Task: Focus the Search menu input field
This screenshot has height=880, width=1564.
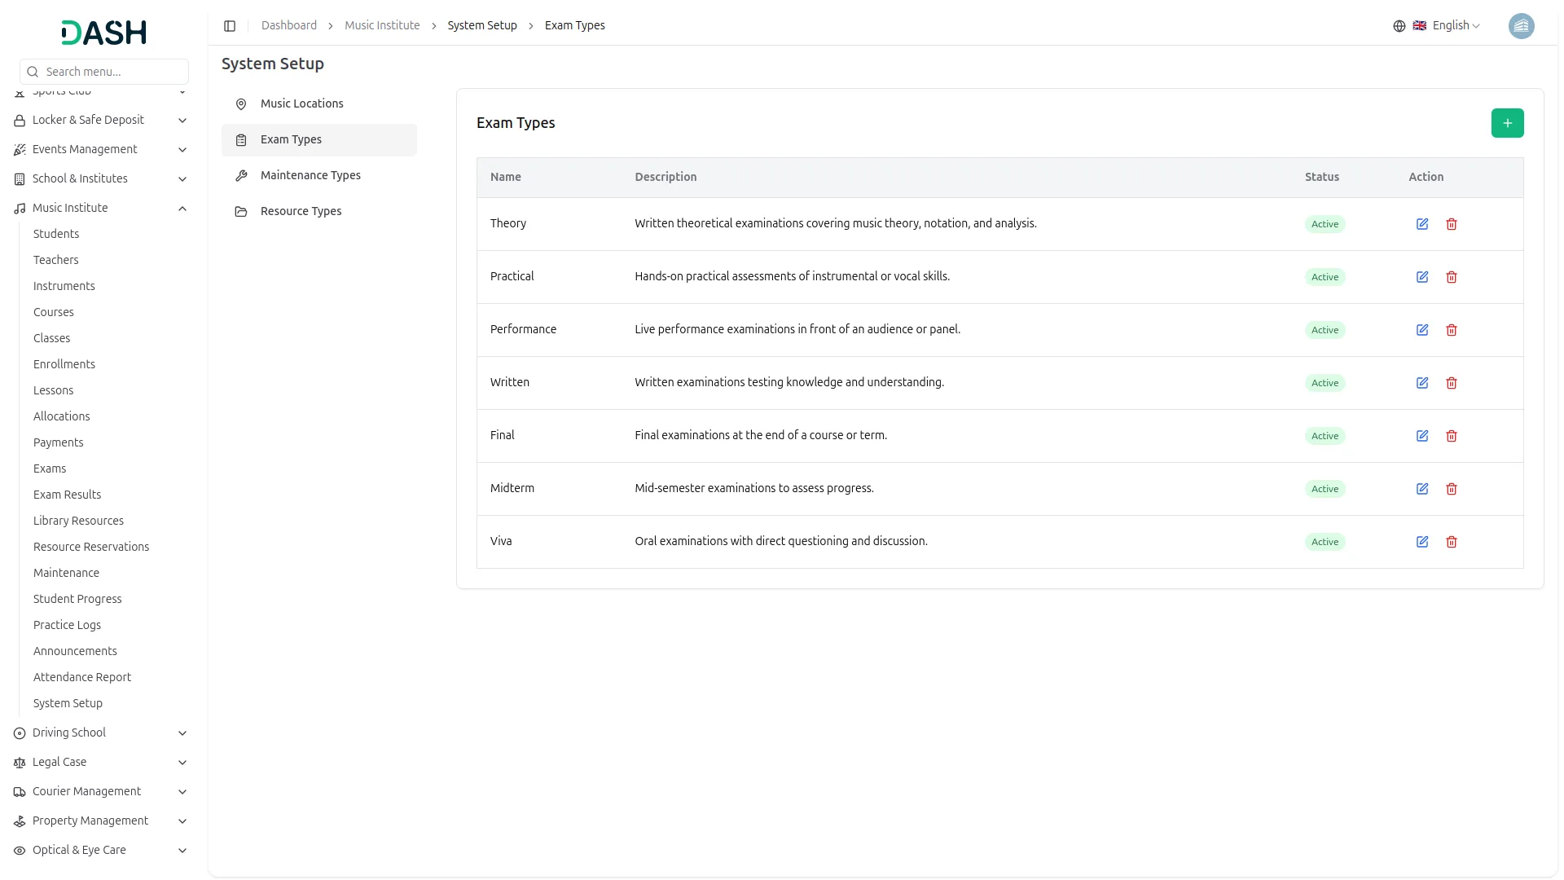Action: [x=112, y=72]
